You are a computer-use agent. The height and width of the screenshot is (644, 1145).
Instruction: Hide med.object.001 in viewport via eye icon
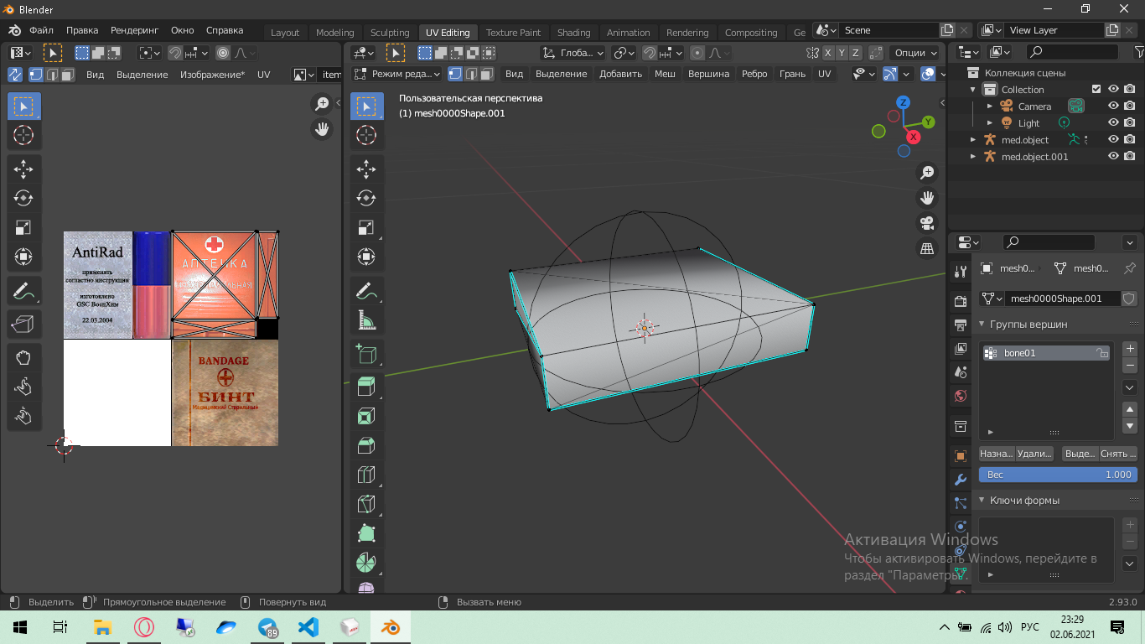tap(1113, 157)
